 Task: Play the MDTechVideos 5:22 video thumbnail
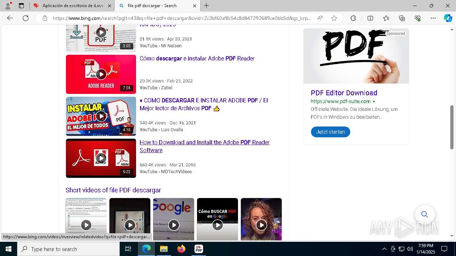(101, 158)
